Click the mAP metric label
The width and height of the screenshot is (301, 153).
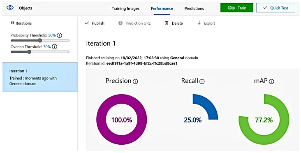click(x=261, y=81)
